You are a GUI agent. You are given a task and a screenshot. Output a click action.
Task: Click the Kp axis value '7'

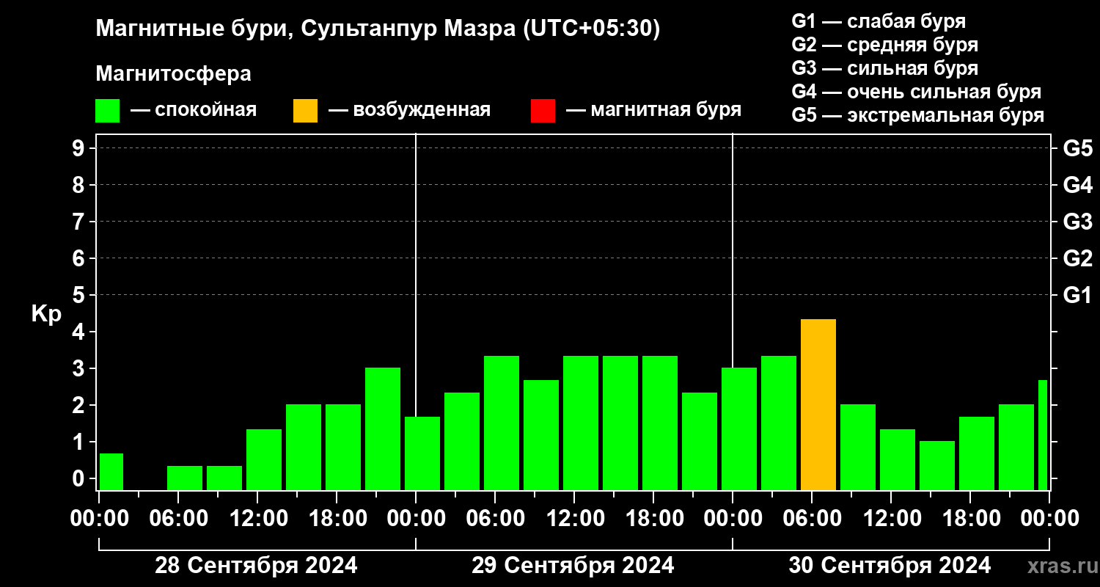coord(80,222)
